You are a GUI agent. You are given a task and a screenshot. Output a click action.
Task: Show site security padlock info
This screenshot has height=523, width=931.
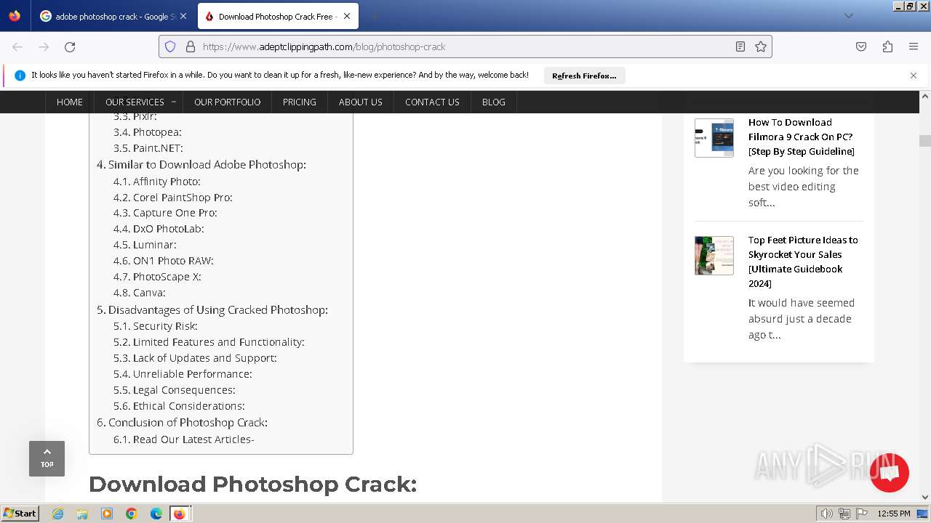click(191, 46)
